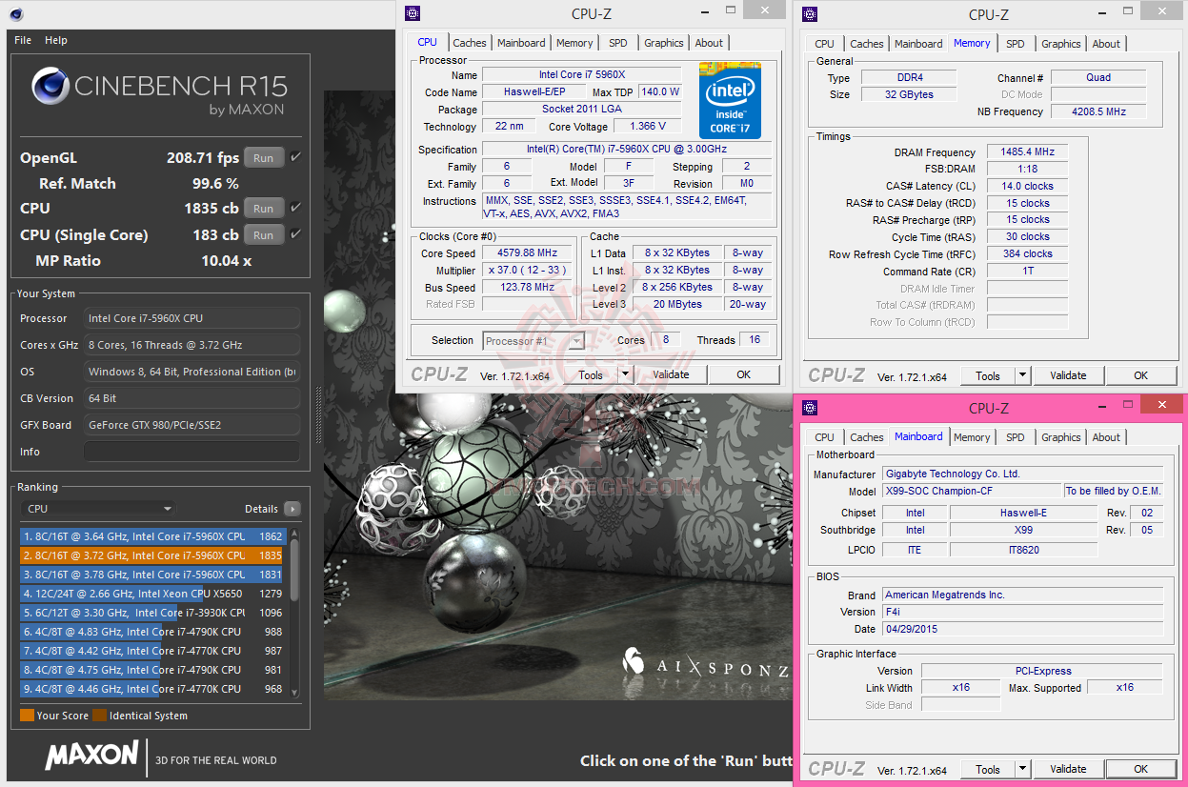Expand Tools arrow in the Mainboard tab window
The width and height of the screenshot is (1188, 787).
coord(1022,769)
